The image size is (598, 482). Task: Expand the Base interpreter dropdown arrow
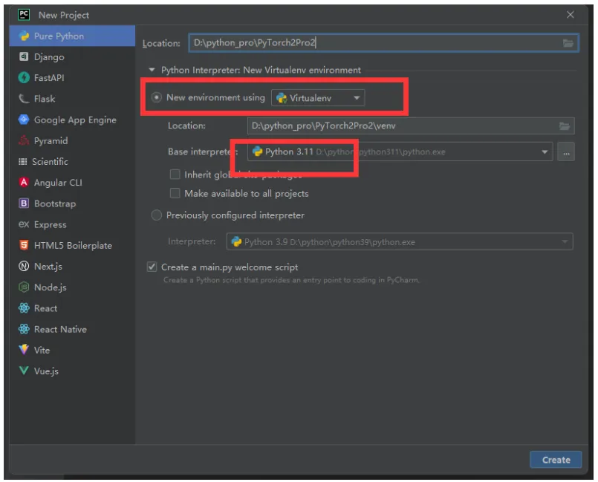pyautogui.click(x=545, y=152)
